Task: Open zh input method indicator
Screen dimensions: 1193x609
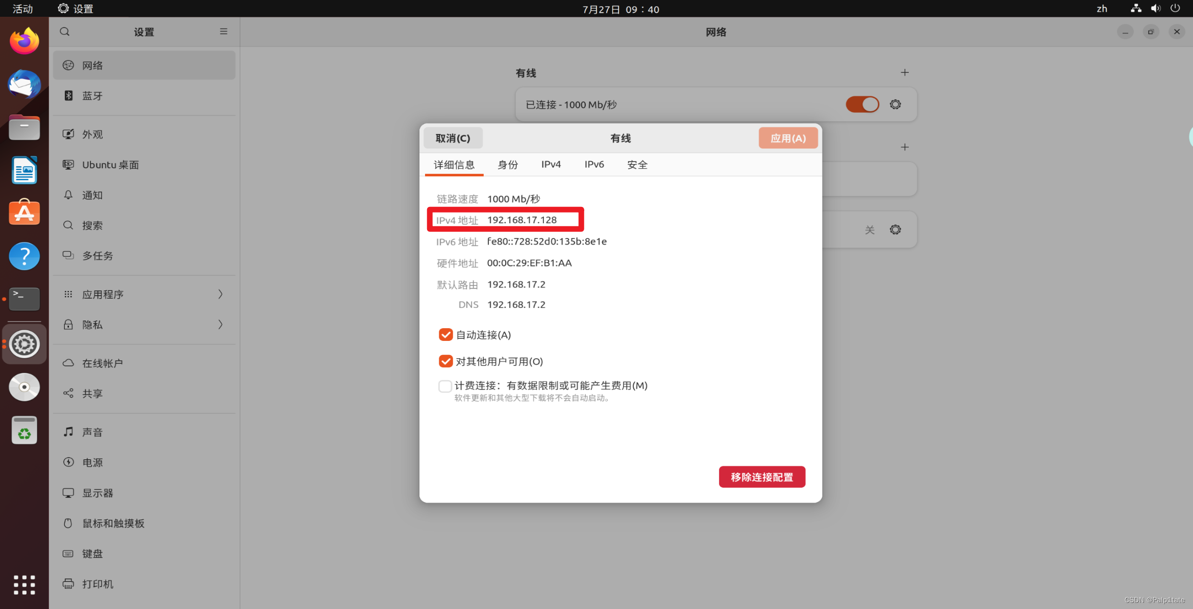Action: 1102,9
